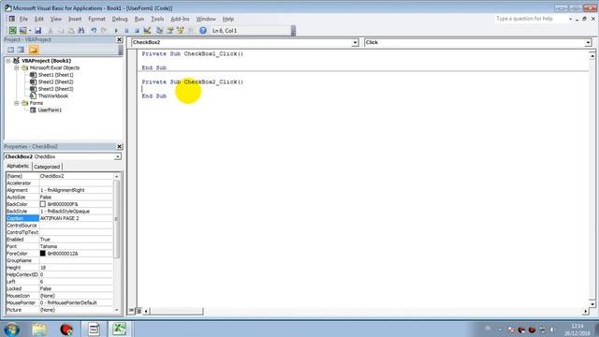Open the View menu
599x337 pixels.
pyautogui.click(x=56, y=19)
